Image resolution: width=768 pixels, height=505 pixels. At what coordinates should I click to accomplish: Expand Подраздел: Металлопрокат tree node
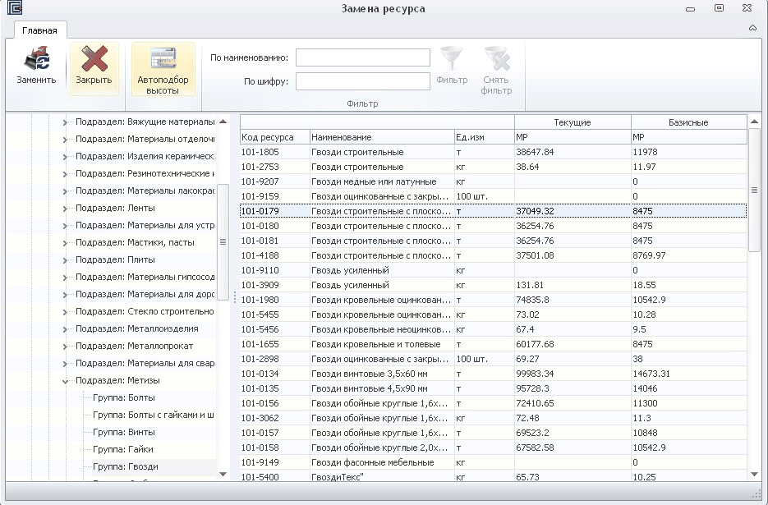click(66, 347)
